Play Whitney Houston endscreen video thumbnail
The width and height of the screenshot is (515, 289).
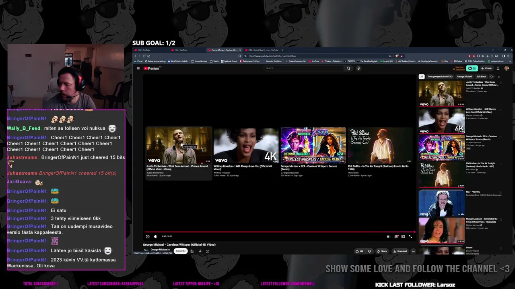[246, 145]
